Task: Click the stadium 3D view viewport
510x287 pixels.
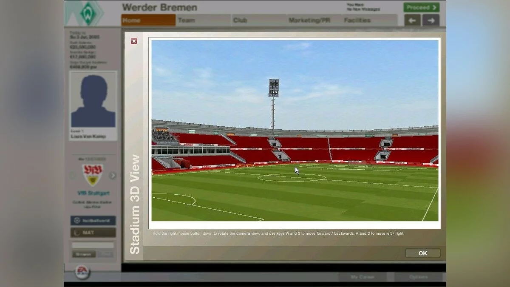Action: [295, 131]
